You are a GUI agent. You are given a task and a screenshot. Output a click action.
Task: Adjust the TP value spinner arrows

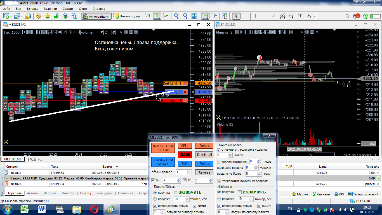pyautogui.click(x=211, y=181)
